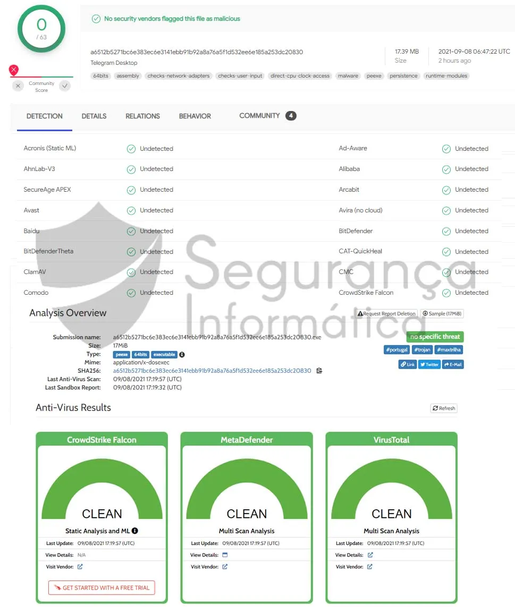The height and width of the screenshot is (607, 515).
Task: Click the detection score circle 0/63
Action: (x=41, y=29)
